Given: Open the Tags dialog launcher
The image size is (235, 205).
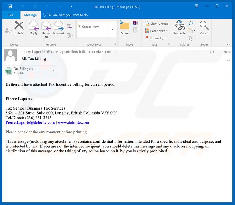Looking at the screenshot, I should [169, 44].
